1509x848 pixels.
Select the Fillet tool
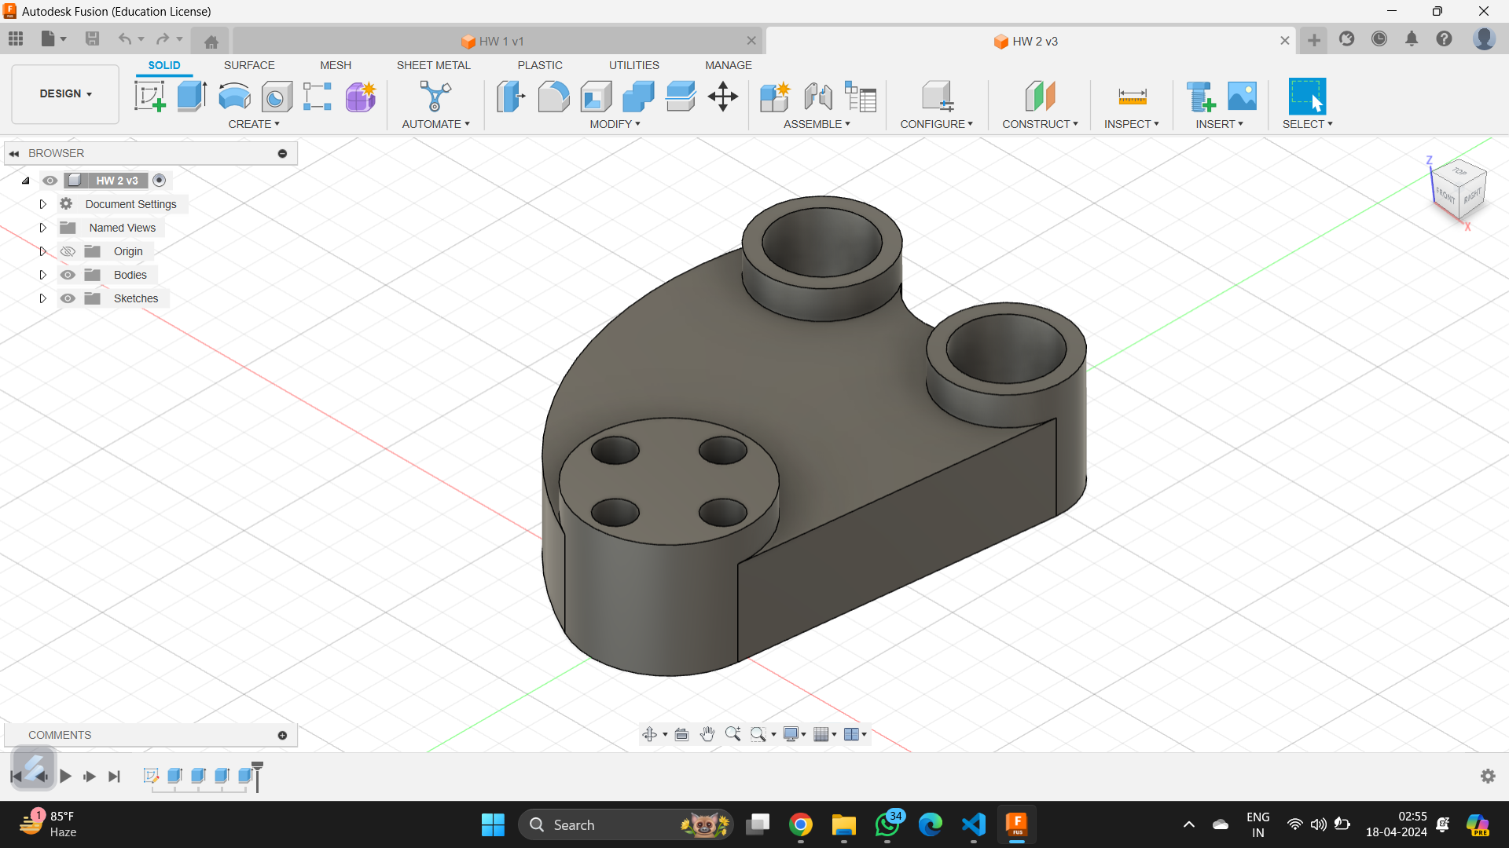(553, 97)
